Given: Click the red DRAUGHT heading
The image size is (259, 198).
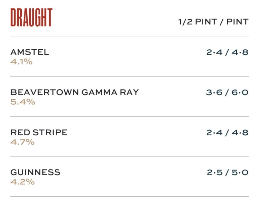Looking at the screenshot, I should [31, 18].
